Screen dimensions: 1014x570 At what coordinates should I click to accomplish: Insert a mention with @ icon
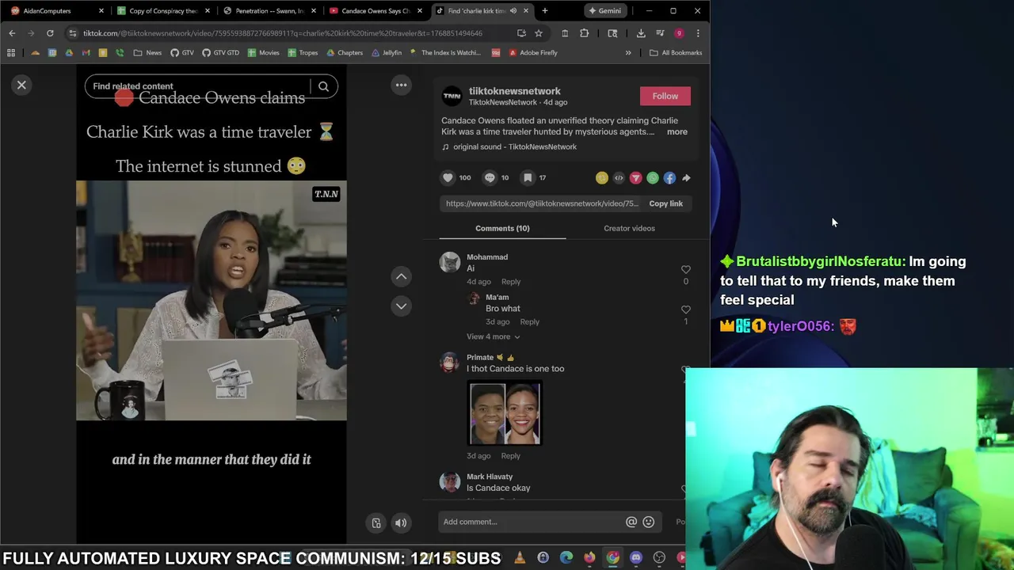point(631,522)
